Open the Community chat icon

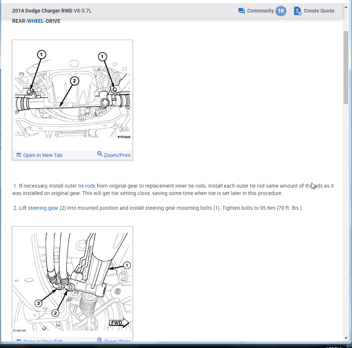pyautogui.click(x=241, y=11)
